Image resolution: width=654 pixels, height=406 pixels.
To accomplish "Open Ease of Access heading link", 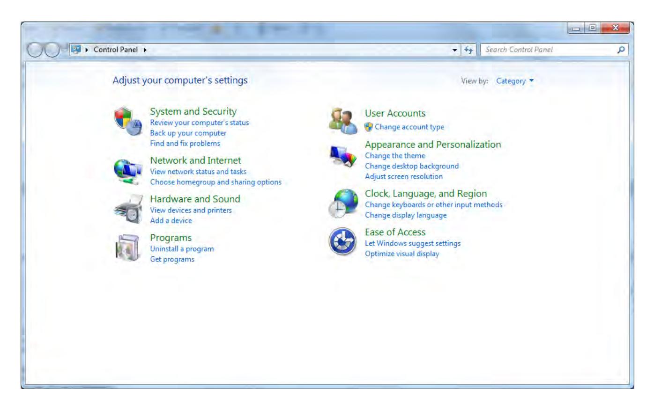I will click(x=395, y=232).
